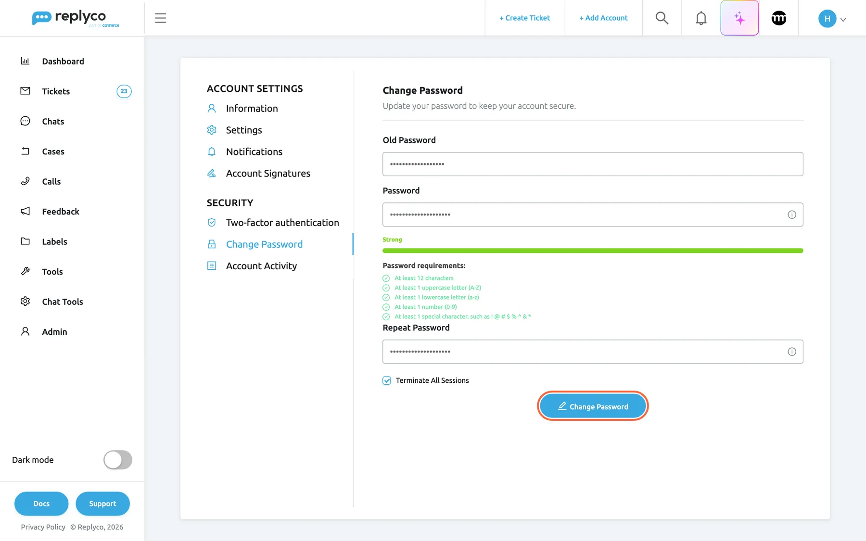
Task: Expand the user profile dropdown arrow
Action: [x=843, y=20]
